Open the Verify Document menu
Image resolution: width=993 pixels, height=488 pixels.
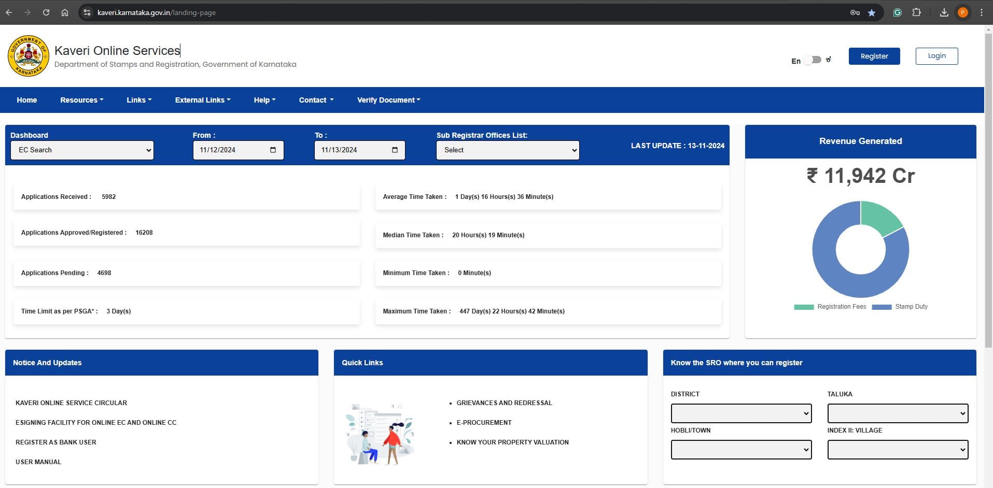pos(388,100)
